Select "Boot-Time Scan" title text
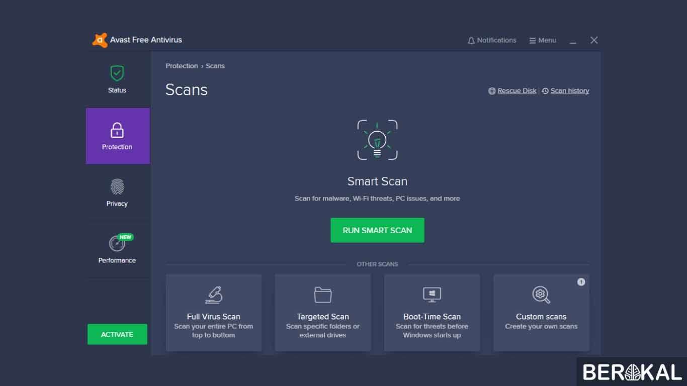 (x=432, y=317)
